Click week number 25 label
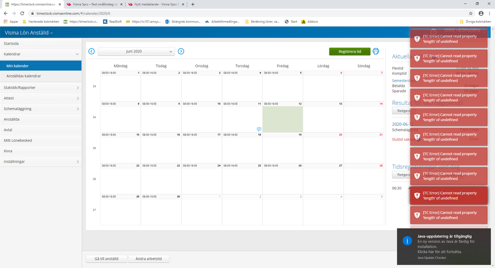The image size is (495, 268). tap(94, 148)
